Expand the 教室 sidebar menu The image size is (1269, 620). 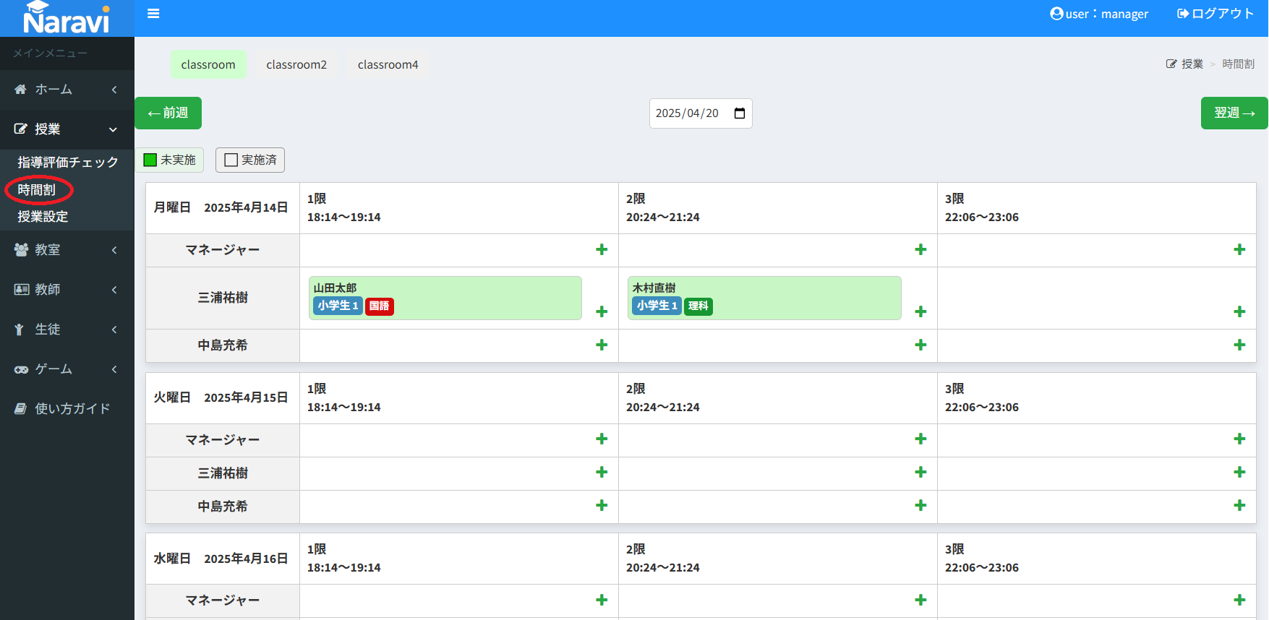click(67, 250)
